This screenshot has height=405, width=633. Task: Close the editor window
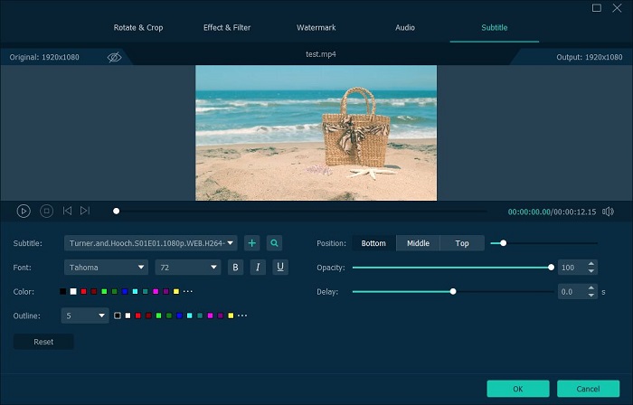617,7
